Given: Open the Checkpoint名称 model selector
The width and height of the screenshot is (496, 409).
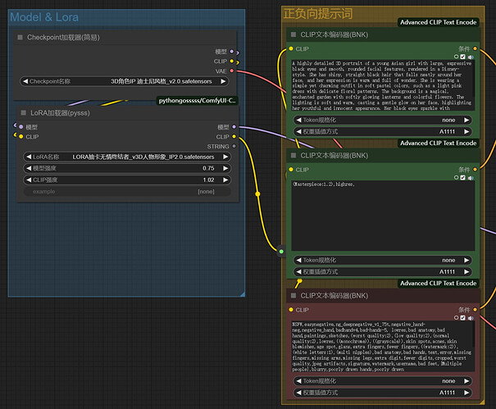Looking at the screenshot, I should 126,81.
